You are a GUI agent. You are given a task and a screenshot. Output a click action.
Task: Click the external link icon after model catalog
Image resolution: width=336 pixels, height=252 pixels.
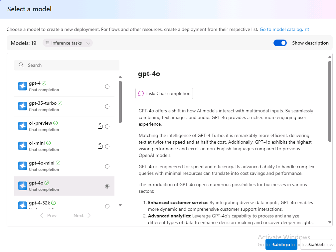point(307,30)
